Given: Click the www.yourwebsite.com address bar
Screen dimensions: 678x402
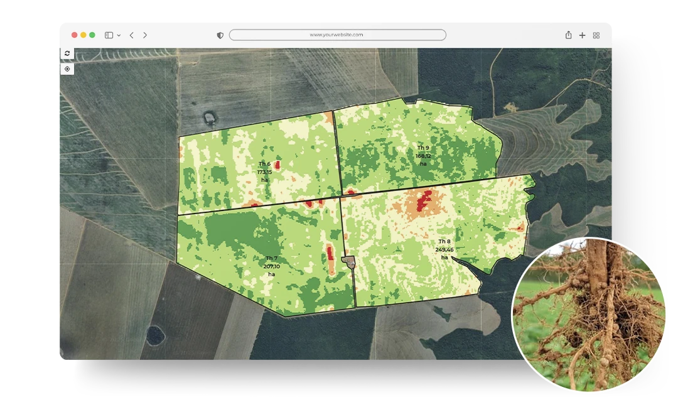Looking at the screenshot, I should click(337, 35).
